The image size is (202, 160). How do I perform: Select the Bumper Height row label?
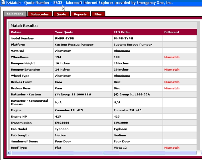point(23,63)
